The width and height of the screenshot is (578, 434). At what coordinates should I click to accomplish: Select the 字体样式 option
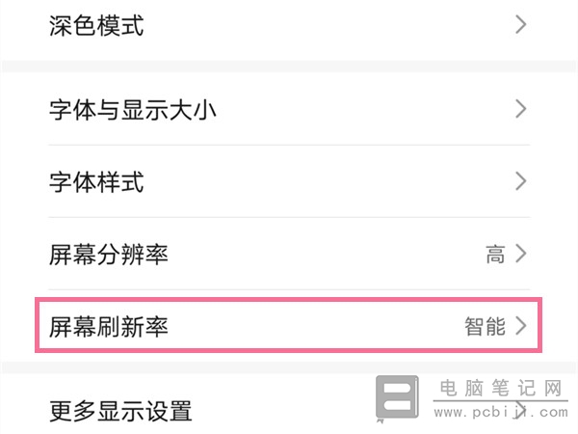tap(289, 181)
